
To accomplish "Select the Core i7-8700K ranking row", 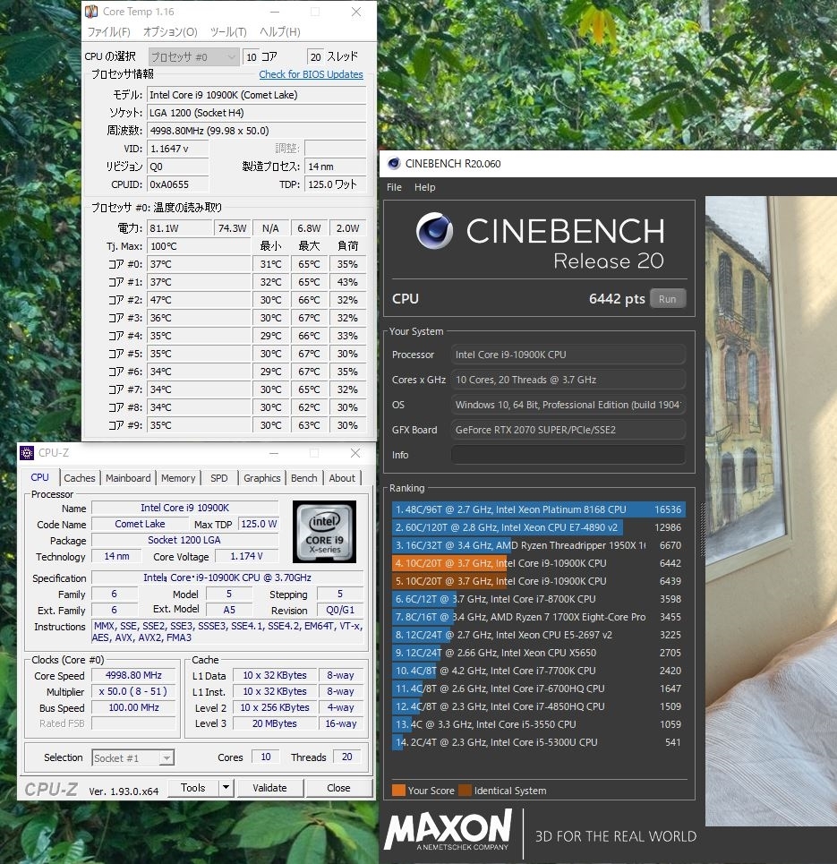I will 538,599.
